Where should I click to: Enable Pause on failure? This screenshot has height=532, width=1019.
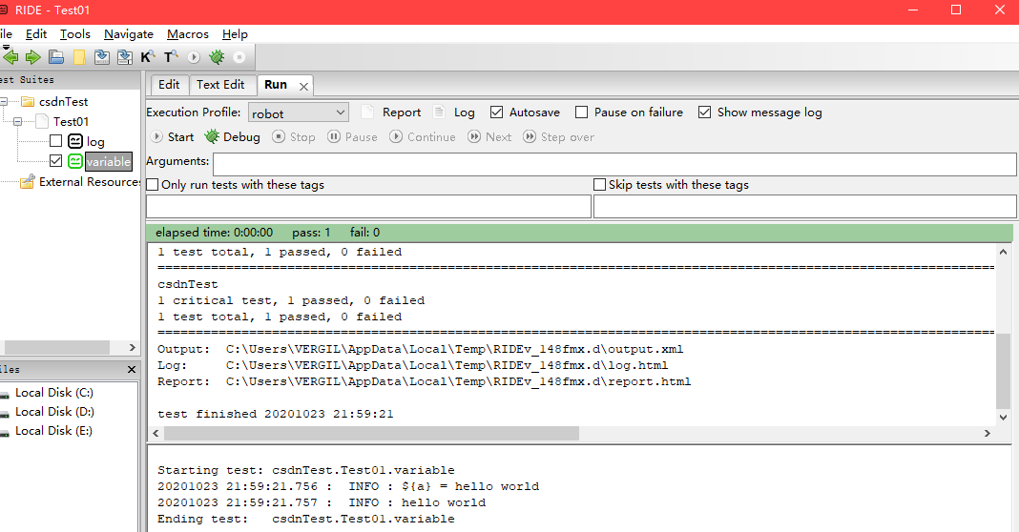[x=582, y=113]
